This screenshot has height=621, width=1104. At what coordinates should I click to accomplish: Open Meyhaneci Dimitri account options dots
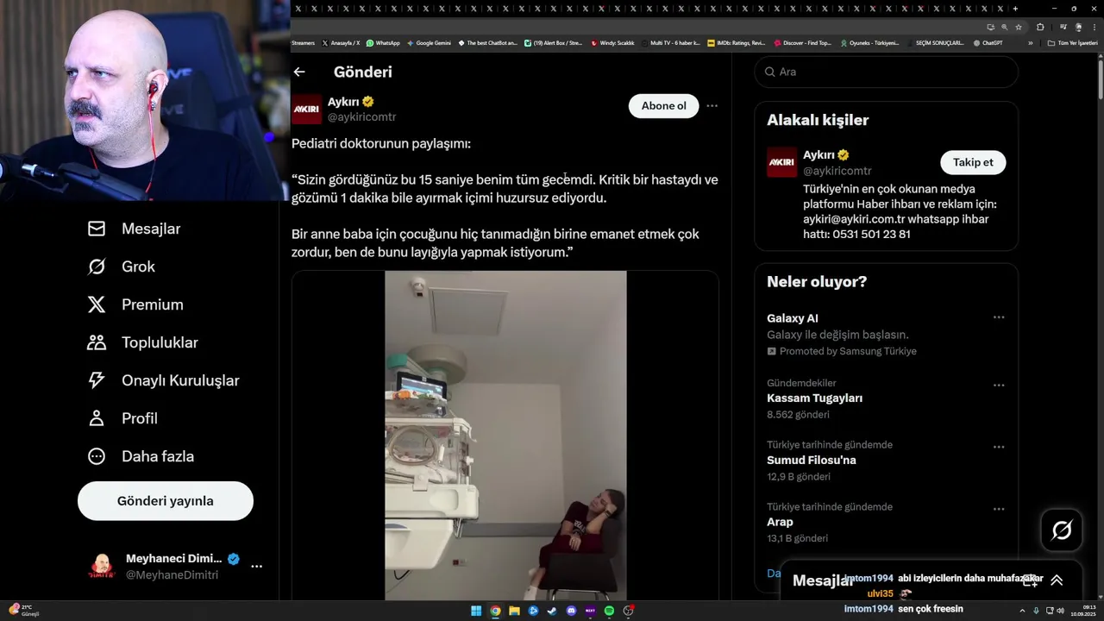(x=256, y=567)
